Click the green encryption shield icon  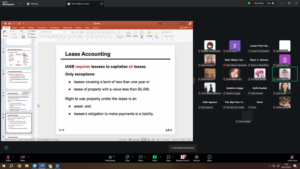point(249,3)
